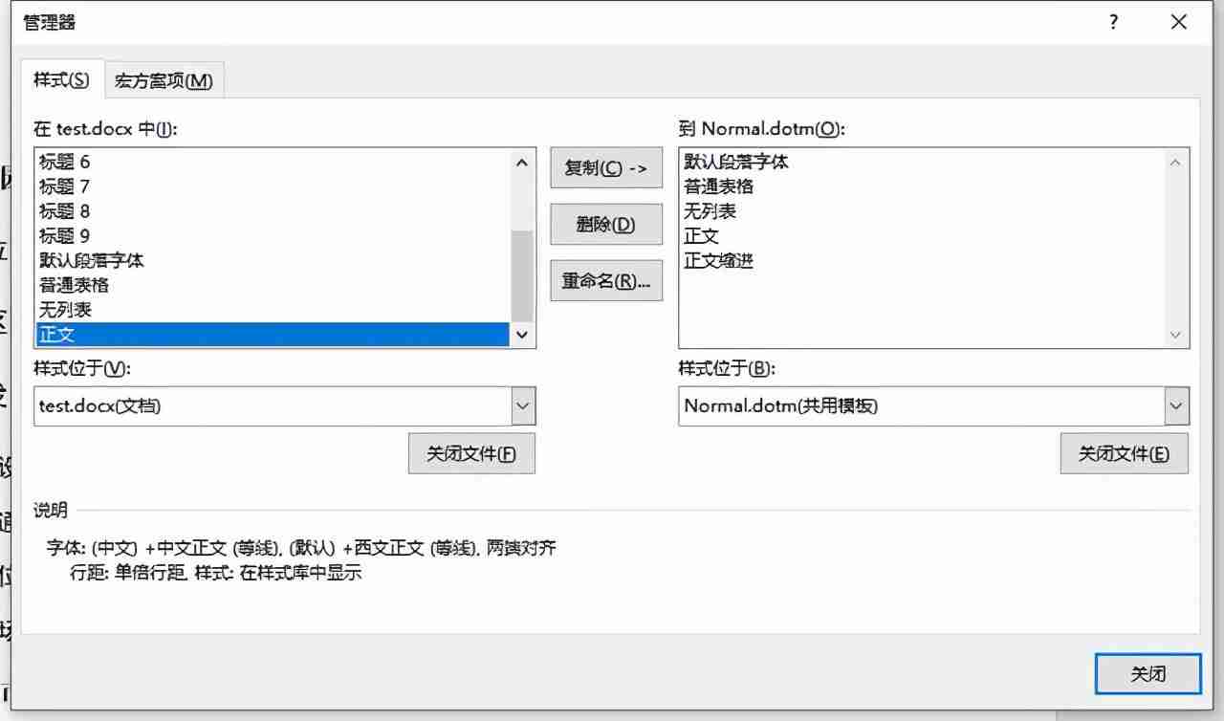The width and height of the screenshot is (1224, 721).
Task: Click the 关闭 button at bottom right
Action: tap(1147, 674)
